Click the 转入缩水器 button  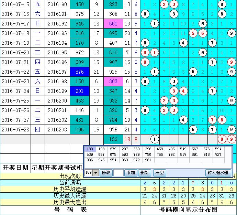point(218,173)
